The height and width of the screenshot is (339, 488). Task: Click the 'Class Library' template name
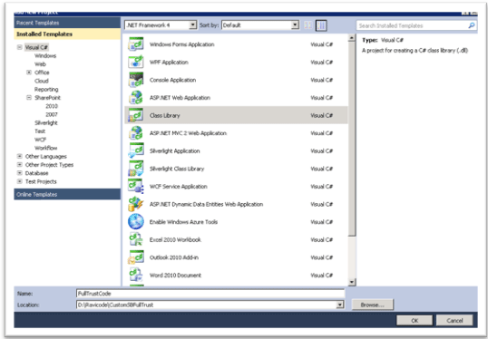pos(165,115)
